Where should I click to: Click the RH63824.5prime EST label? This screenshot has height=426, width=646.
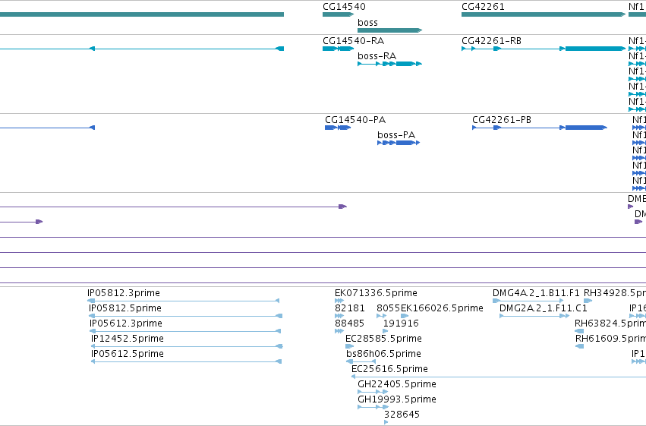coord(610,323)
